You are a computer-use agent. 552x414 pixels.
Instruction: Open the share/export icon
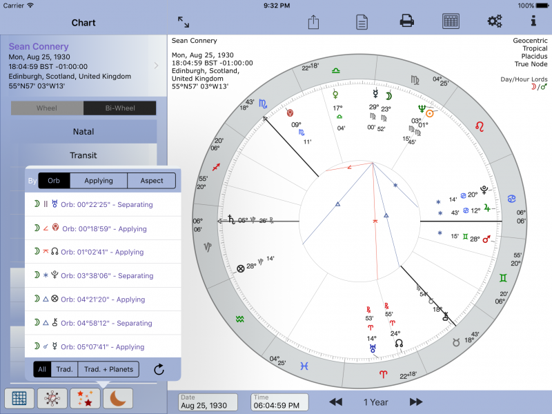(313, 22)
